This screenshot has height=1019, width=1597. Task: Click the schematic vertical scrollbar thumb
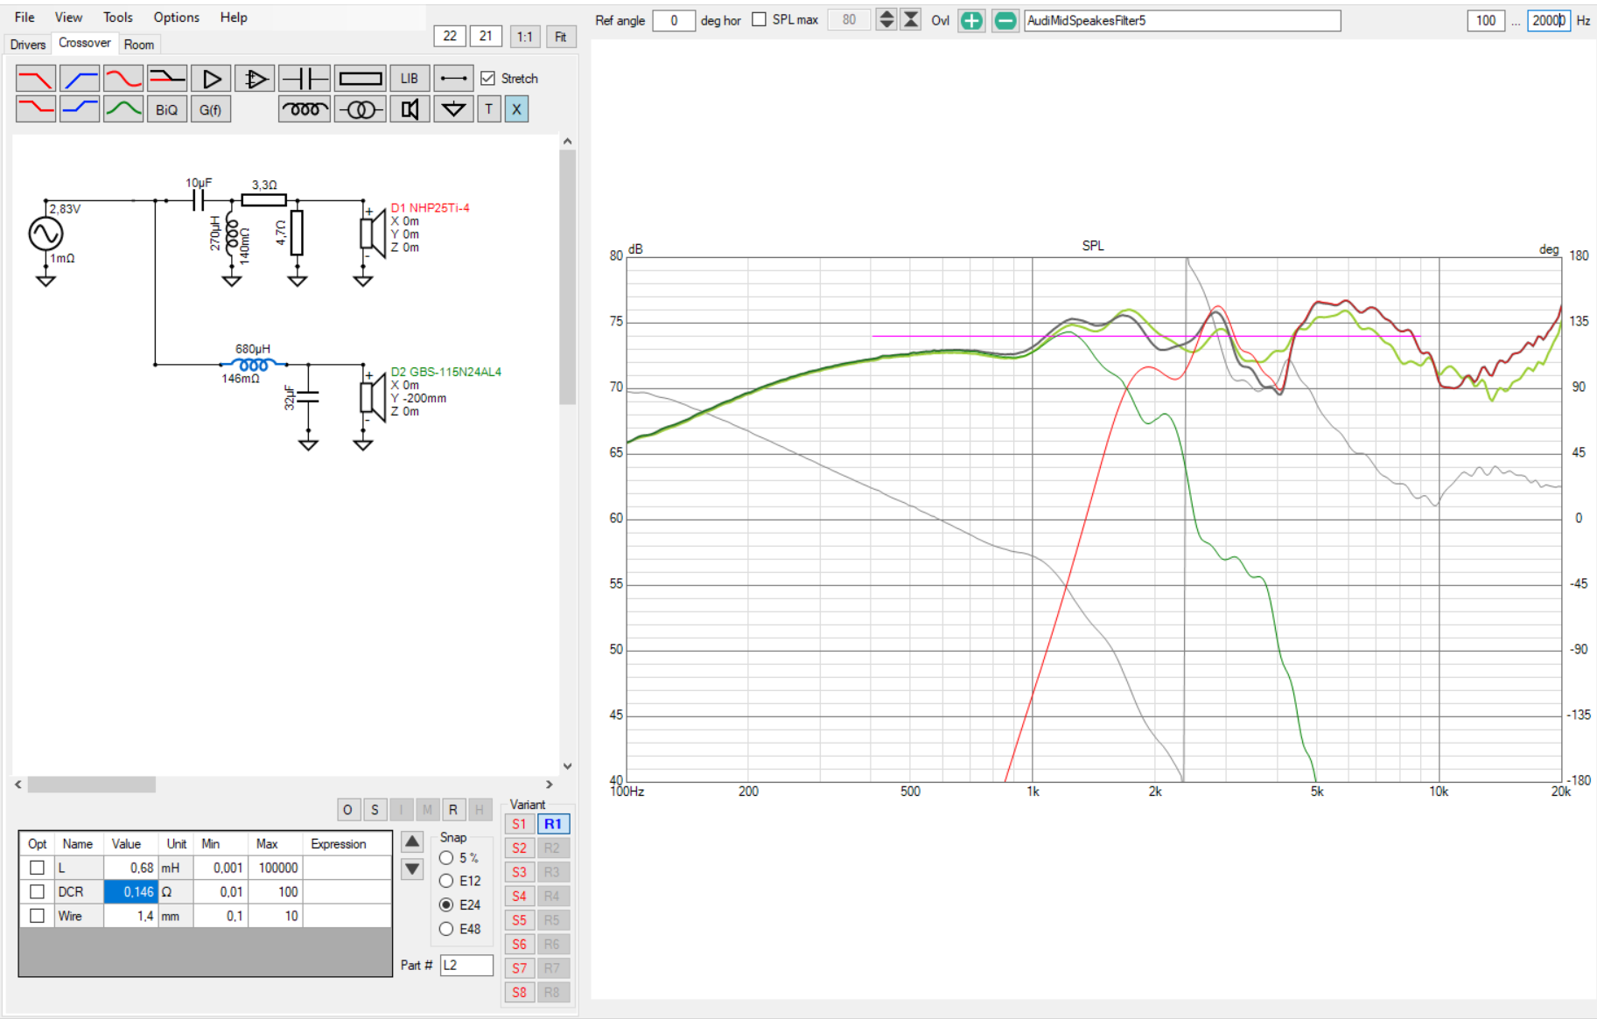[x=567, y=276]
